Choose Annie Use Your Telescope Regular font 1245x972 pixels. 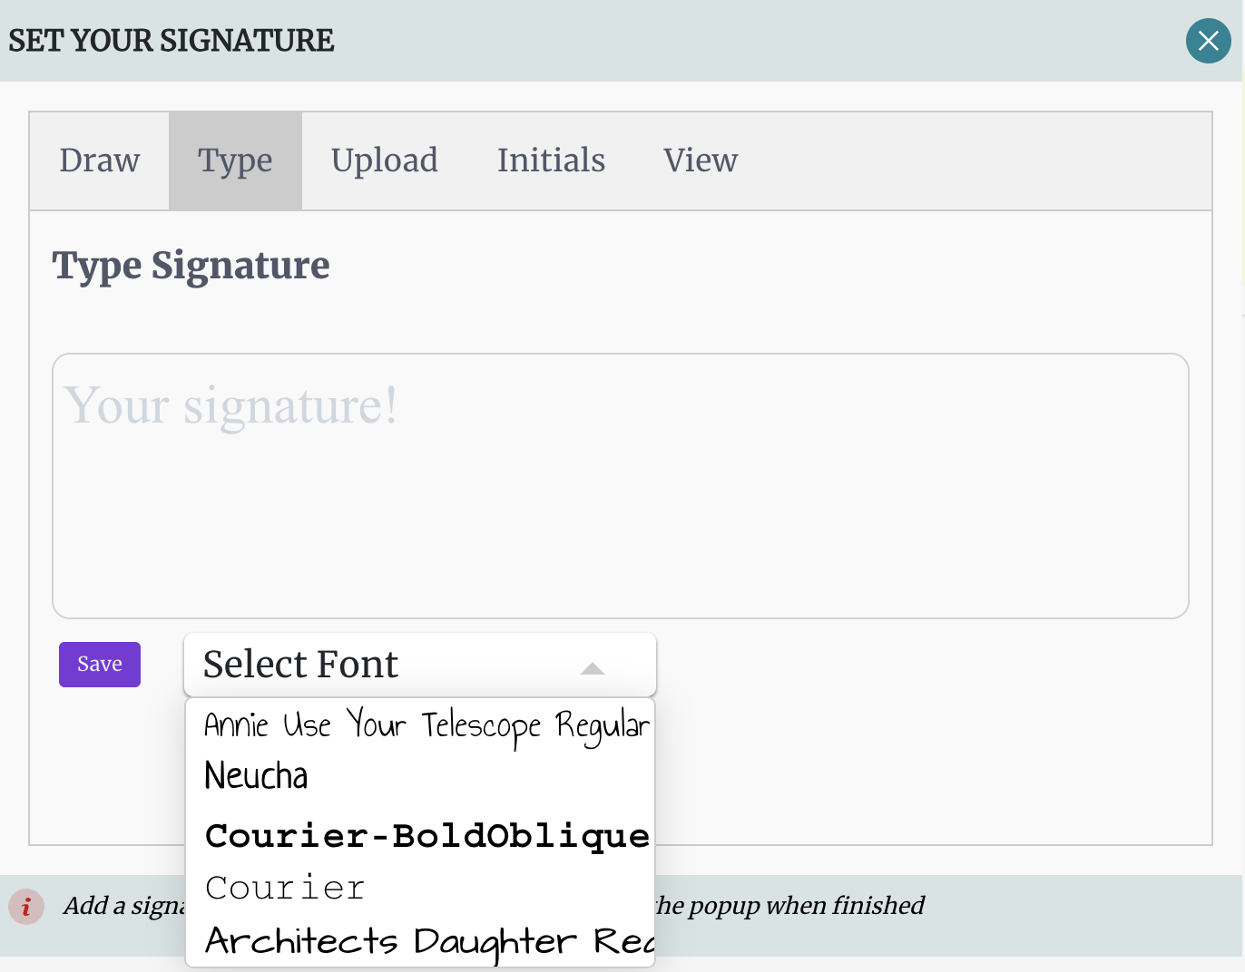[x=420, y=724]
